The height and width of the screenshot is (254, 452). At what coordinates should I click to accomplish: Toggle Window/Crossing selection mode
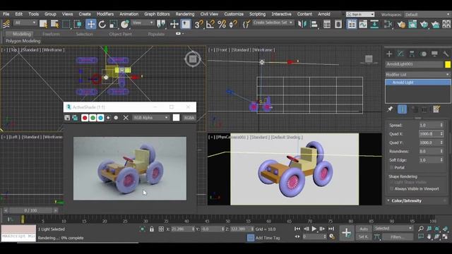[x=78, y=24]
